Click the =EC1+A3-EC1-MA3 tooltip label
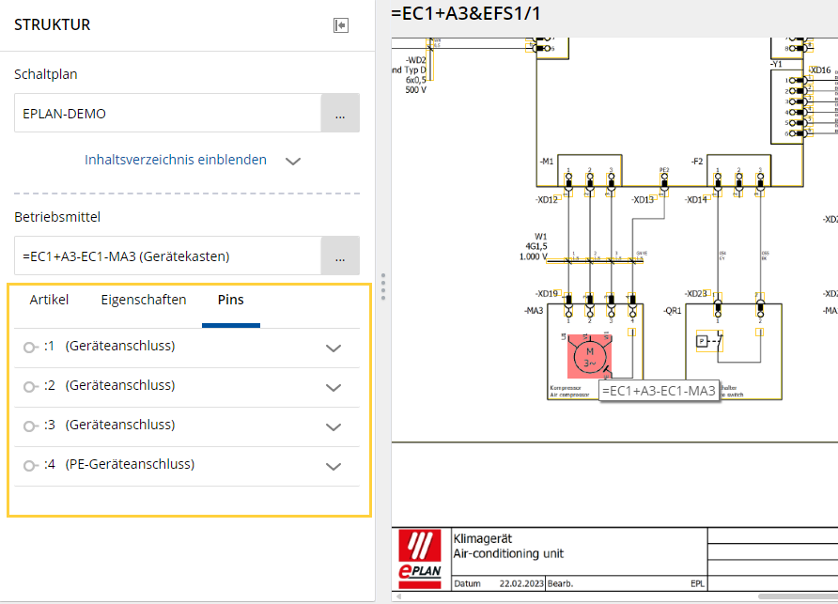 (659, 391)
